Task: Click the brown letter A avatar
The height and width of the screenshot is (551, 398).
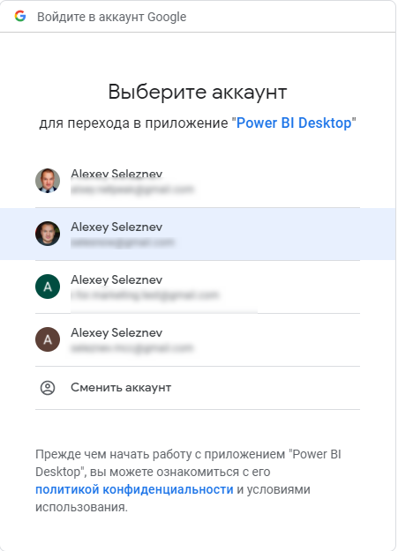Action: pos(48,339)
